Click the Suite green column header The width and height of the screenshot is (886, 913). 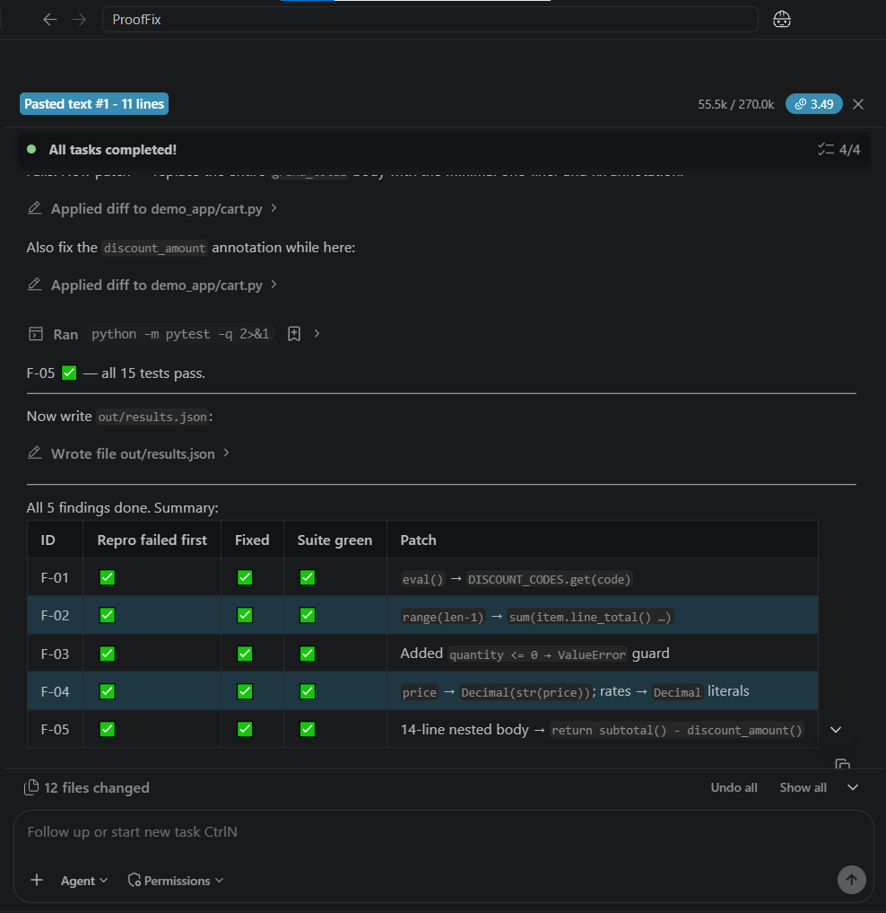pos(334,540)
